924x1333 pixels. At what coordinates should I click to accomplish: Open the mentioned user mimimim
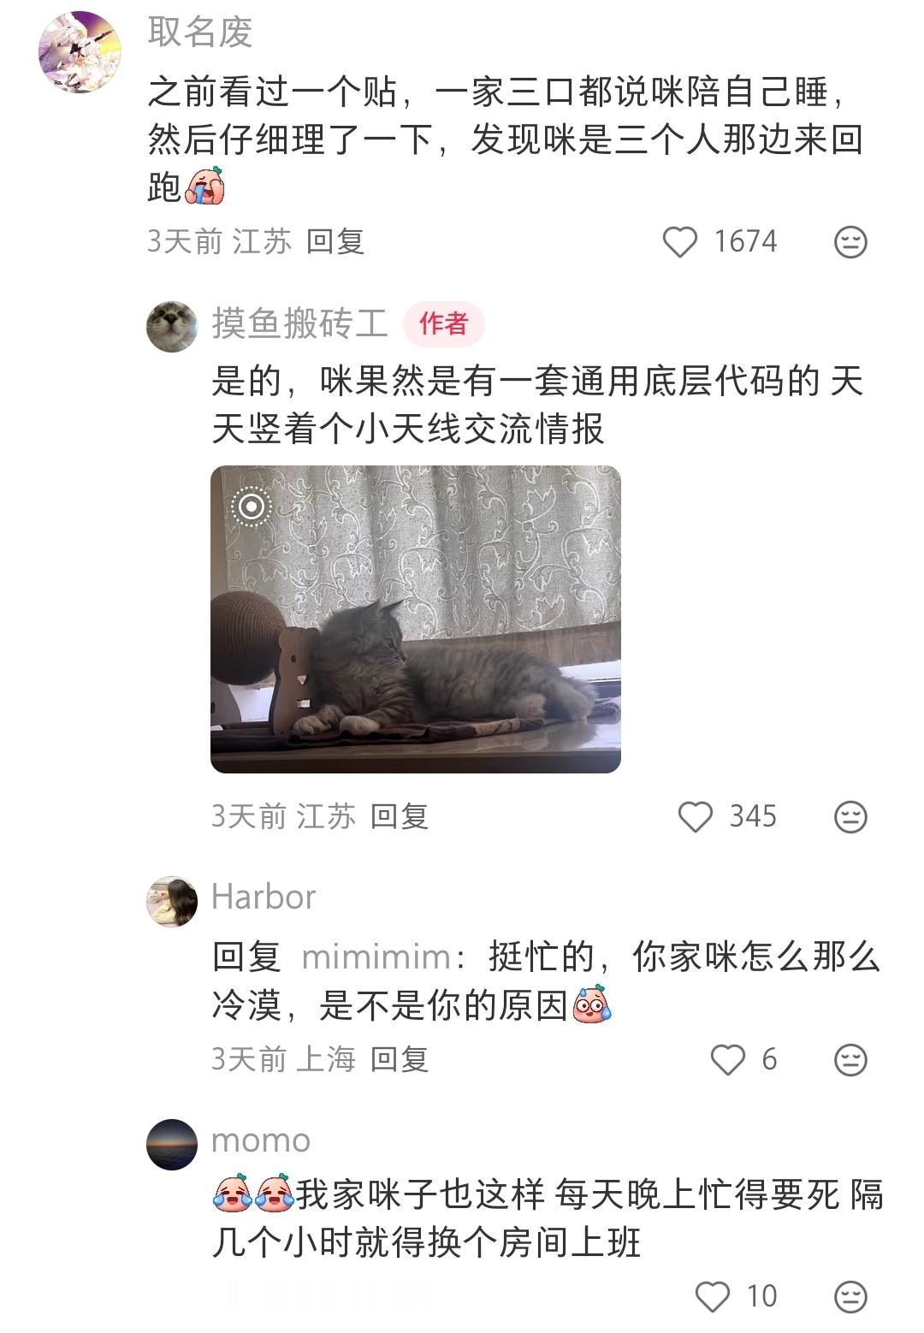[x=376, y=957]
